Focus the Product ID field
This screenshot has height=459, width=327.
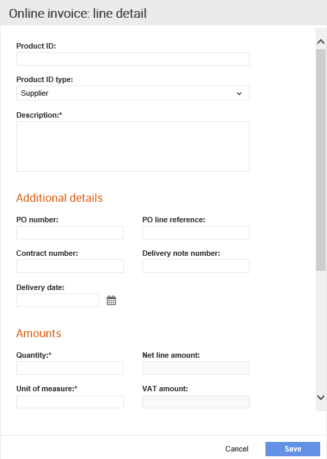tap(133, 59)
